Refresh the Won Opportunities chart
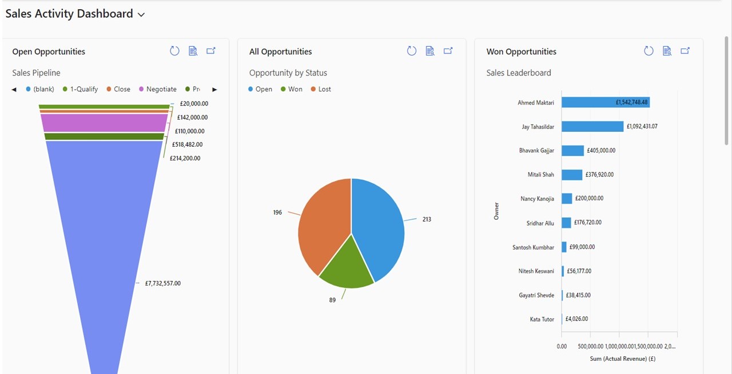 [x=649, y=51]
